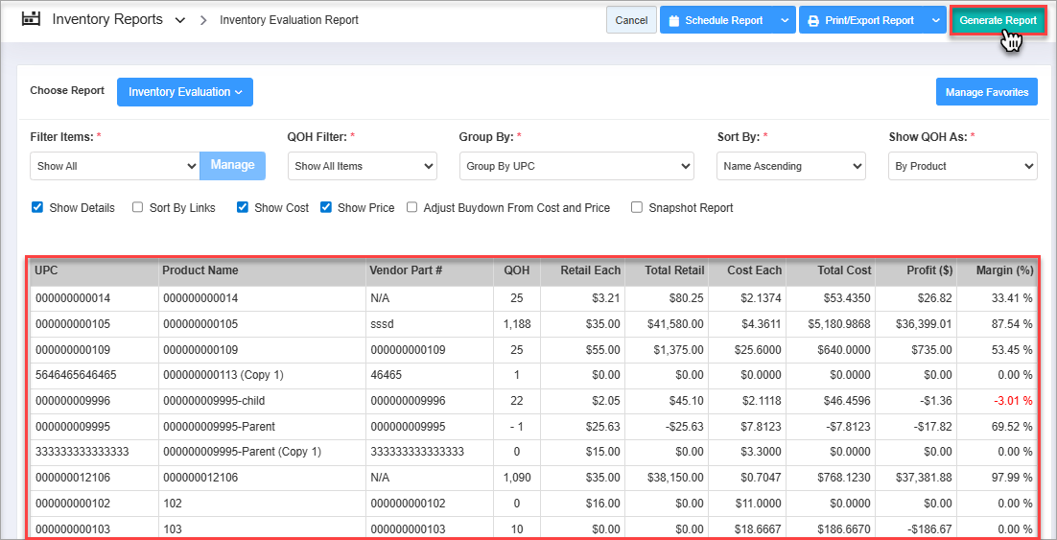
Task: Open the Print/Export Report dropdown arrow
Action: 935,20
